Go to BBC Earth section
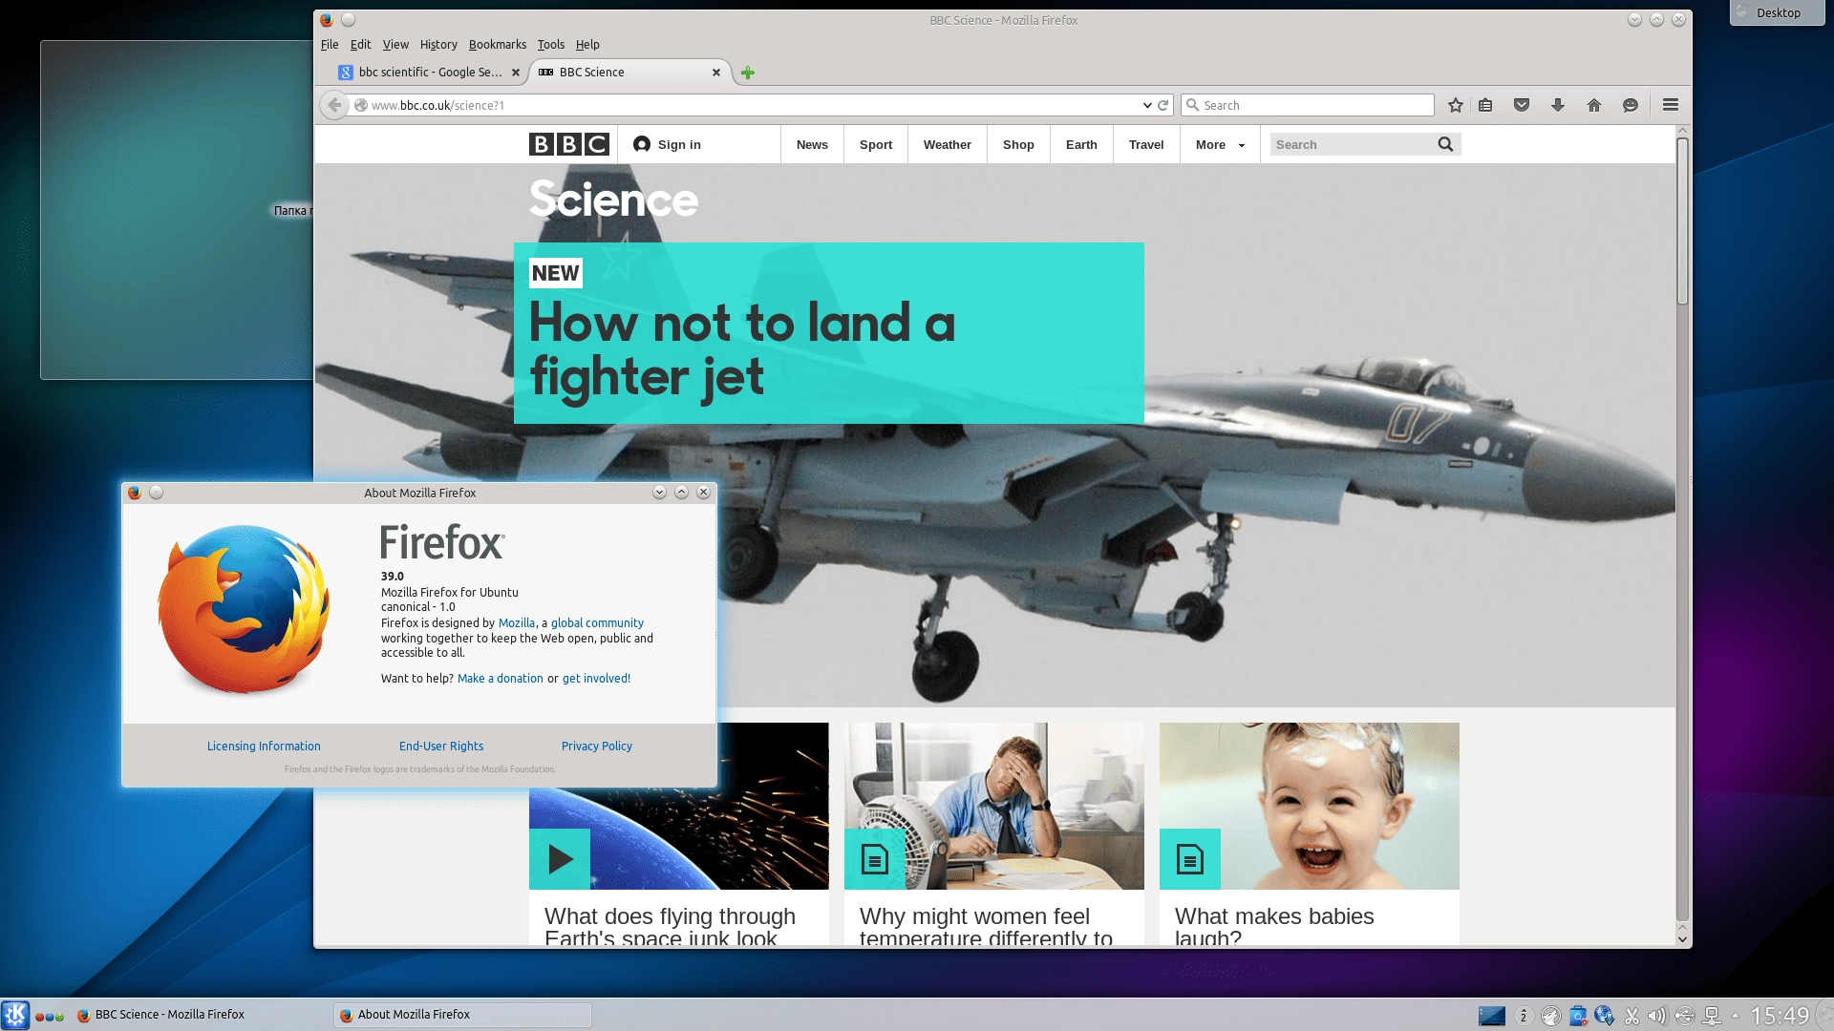 tap(1081, 144)
